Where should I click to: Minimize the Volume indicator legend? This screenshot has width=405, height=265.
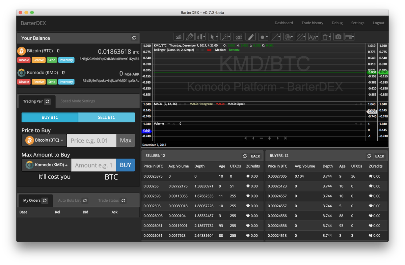168,124
